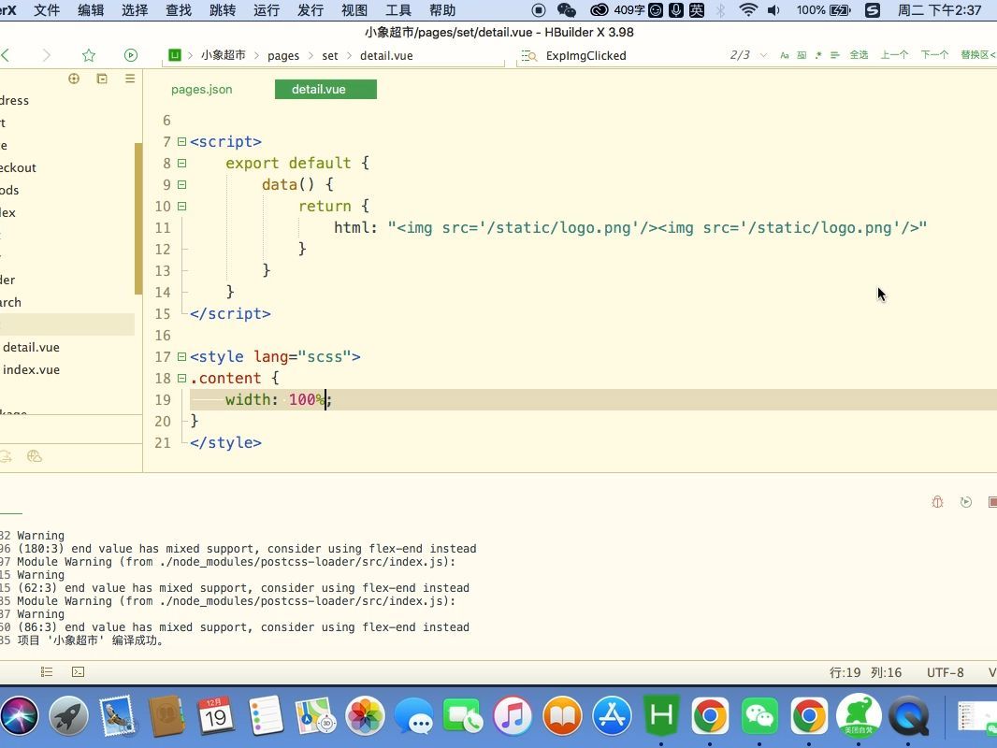Open Photos app from the Dock

[x=365, y=716]
